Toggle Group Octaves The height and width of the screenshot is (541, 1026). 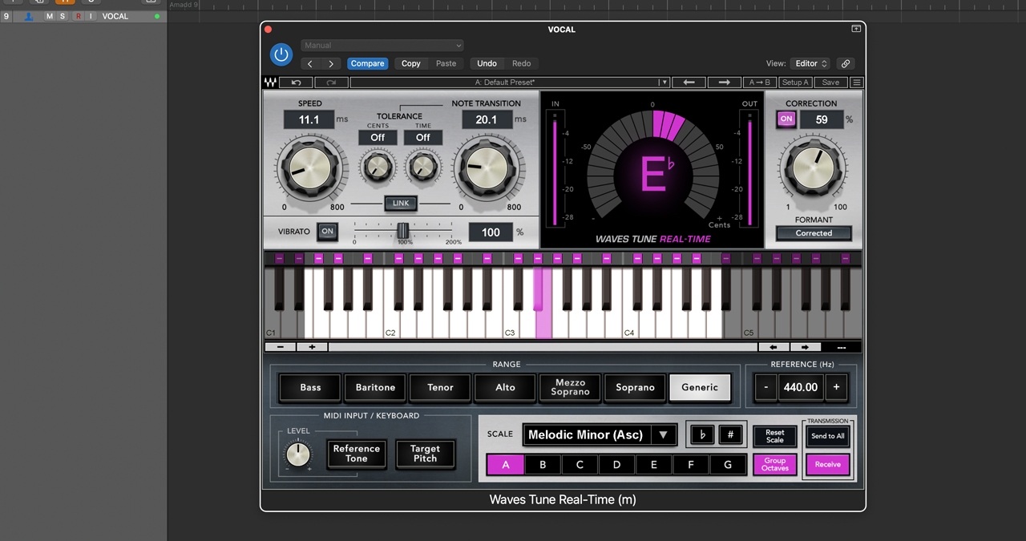pyautogui.click(x=775, y=464)
